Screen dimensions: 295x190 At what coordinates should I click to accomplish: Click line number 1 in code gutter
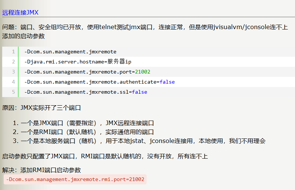[13, 52]
